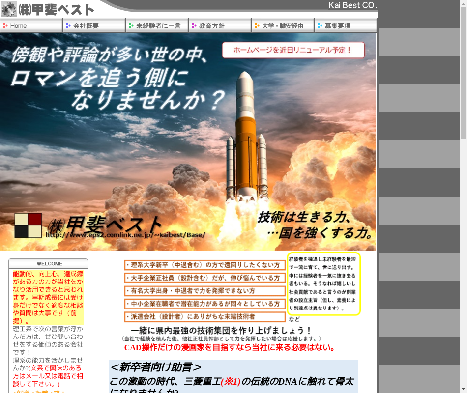
Task: Click the ※1 footnote link
Action: pyautogui.click(x=230, y=382)
